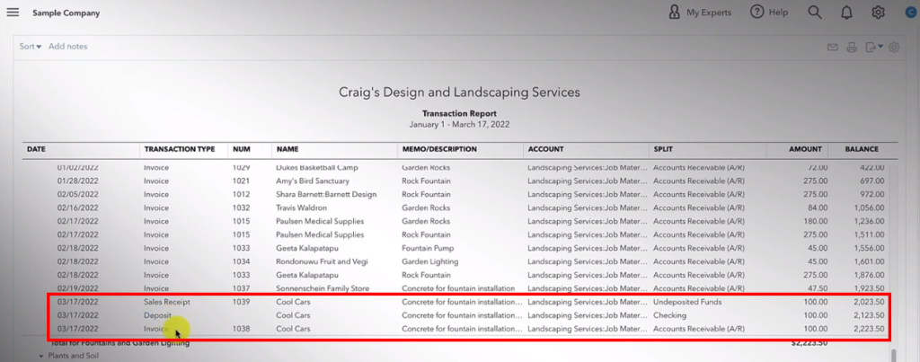Click the TRANSACTION TYPE column header
This screenshot has width=920, height=362.
pyautogui.click(x=180, y=150)
